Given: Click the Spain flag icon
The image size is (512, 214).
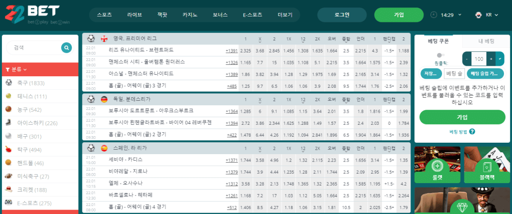Looking at the screenshot, I should coord(104,148).
